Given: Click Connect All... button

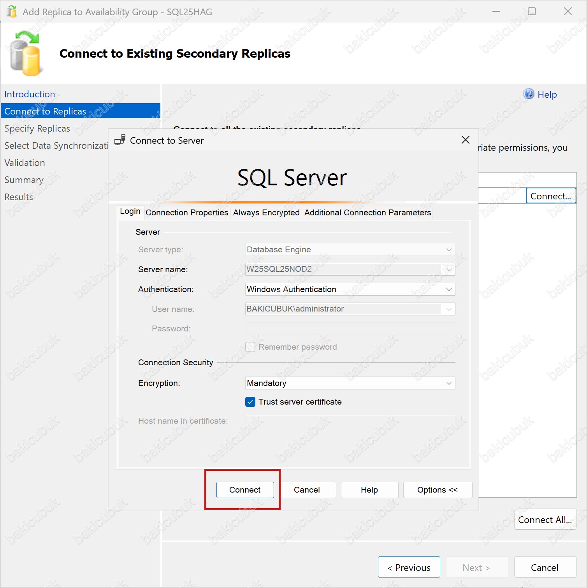Looking at the screenshot, I should 545,520.
